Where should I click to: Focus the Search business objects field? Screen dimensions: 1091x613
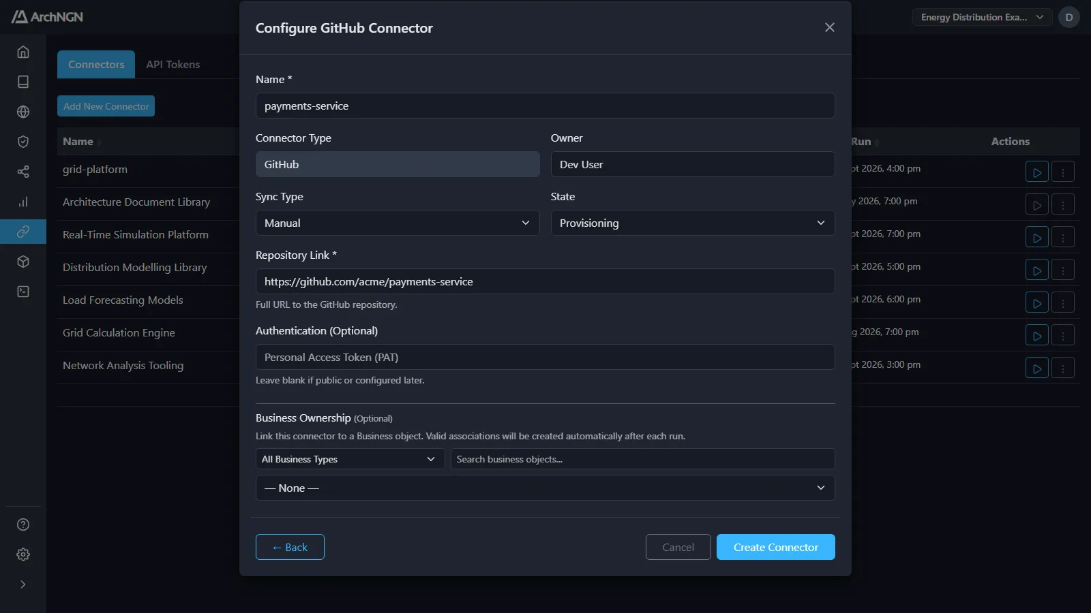click(643, 459)
